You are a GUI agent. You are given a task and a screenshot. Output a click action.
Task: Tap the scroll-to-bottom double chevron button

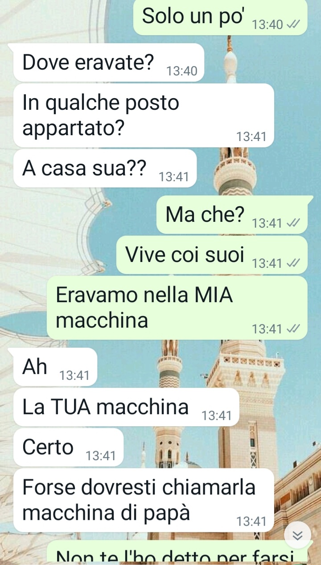point(297,535)
